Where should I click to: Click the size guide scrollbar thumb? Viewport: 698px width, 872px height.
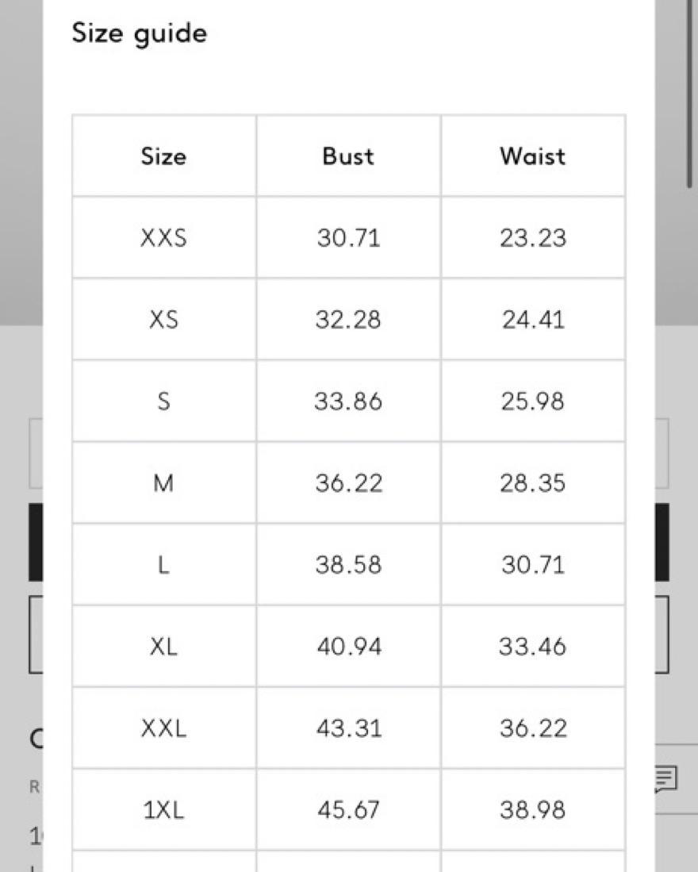pyautogui.click(x=689, y=94)
